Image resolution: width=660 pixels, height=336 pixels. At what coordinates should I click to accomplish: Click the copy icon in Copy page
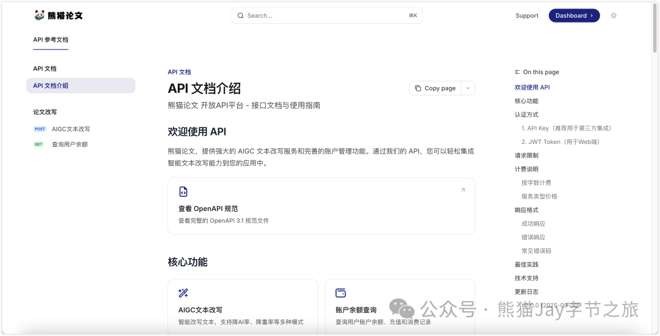point(418,88)
